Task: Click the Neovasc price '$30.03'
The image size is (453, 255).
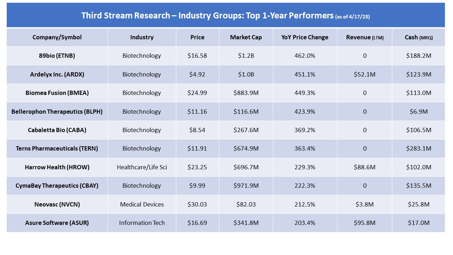Action: (x=197, y=204)
